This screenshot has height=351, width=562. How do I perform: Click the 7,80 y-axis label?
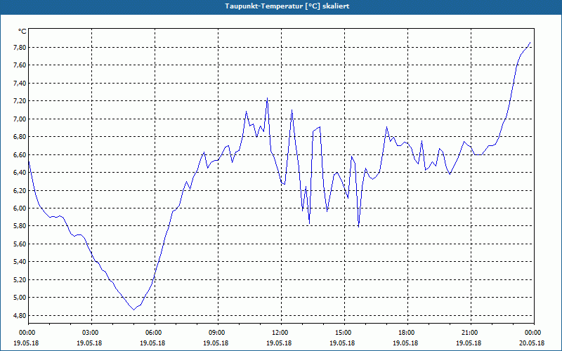pos(20,47)
